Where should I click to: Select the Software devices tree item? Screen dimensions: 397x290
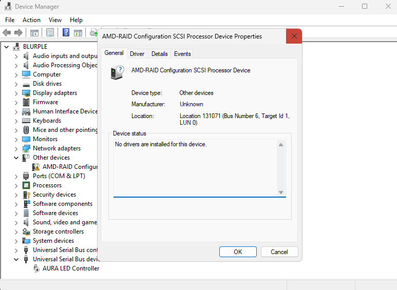coord(55,213)
